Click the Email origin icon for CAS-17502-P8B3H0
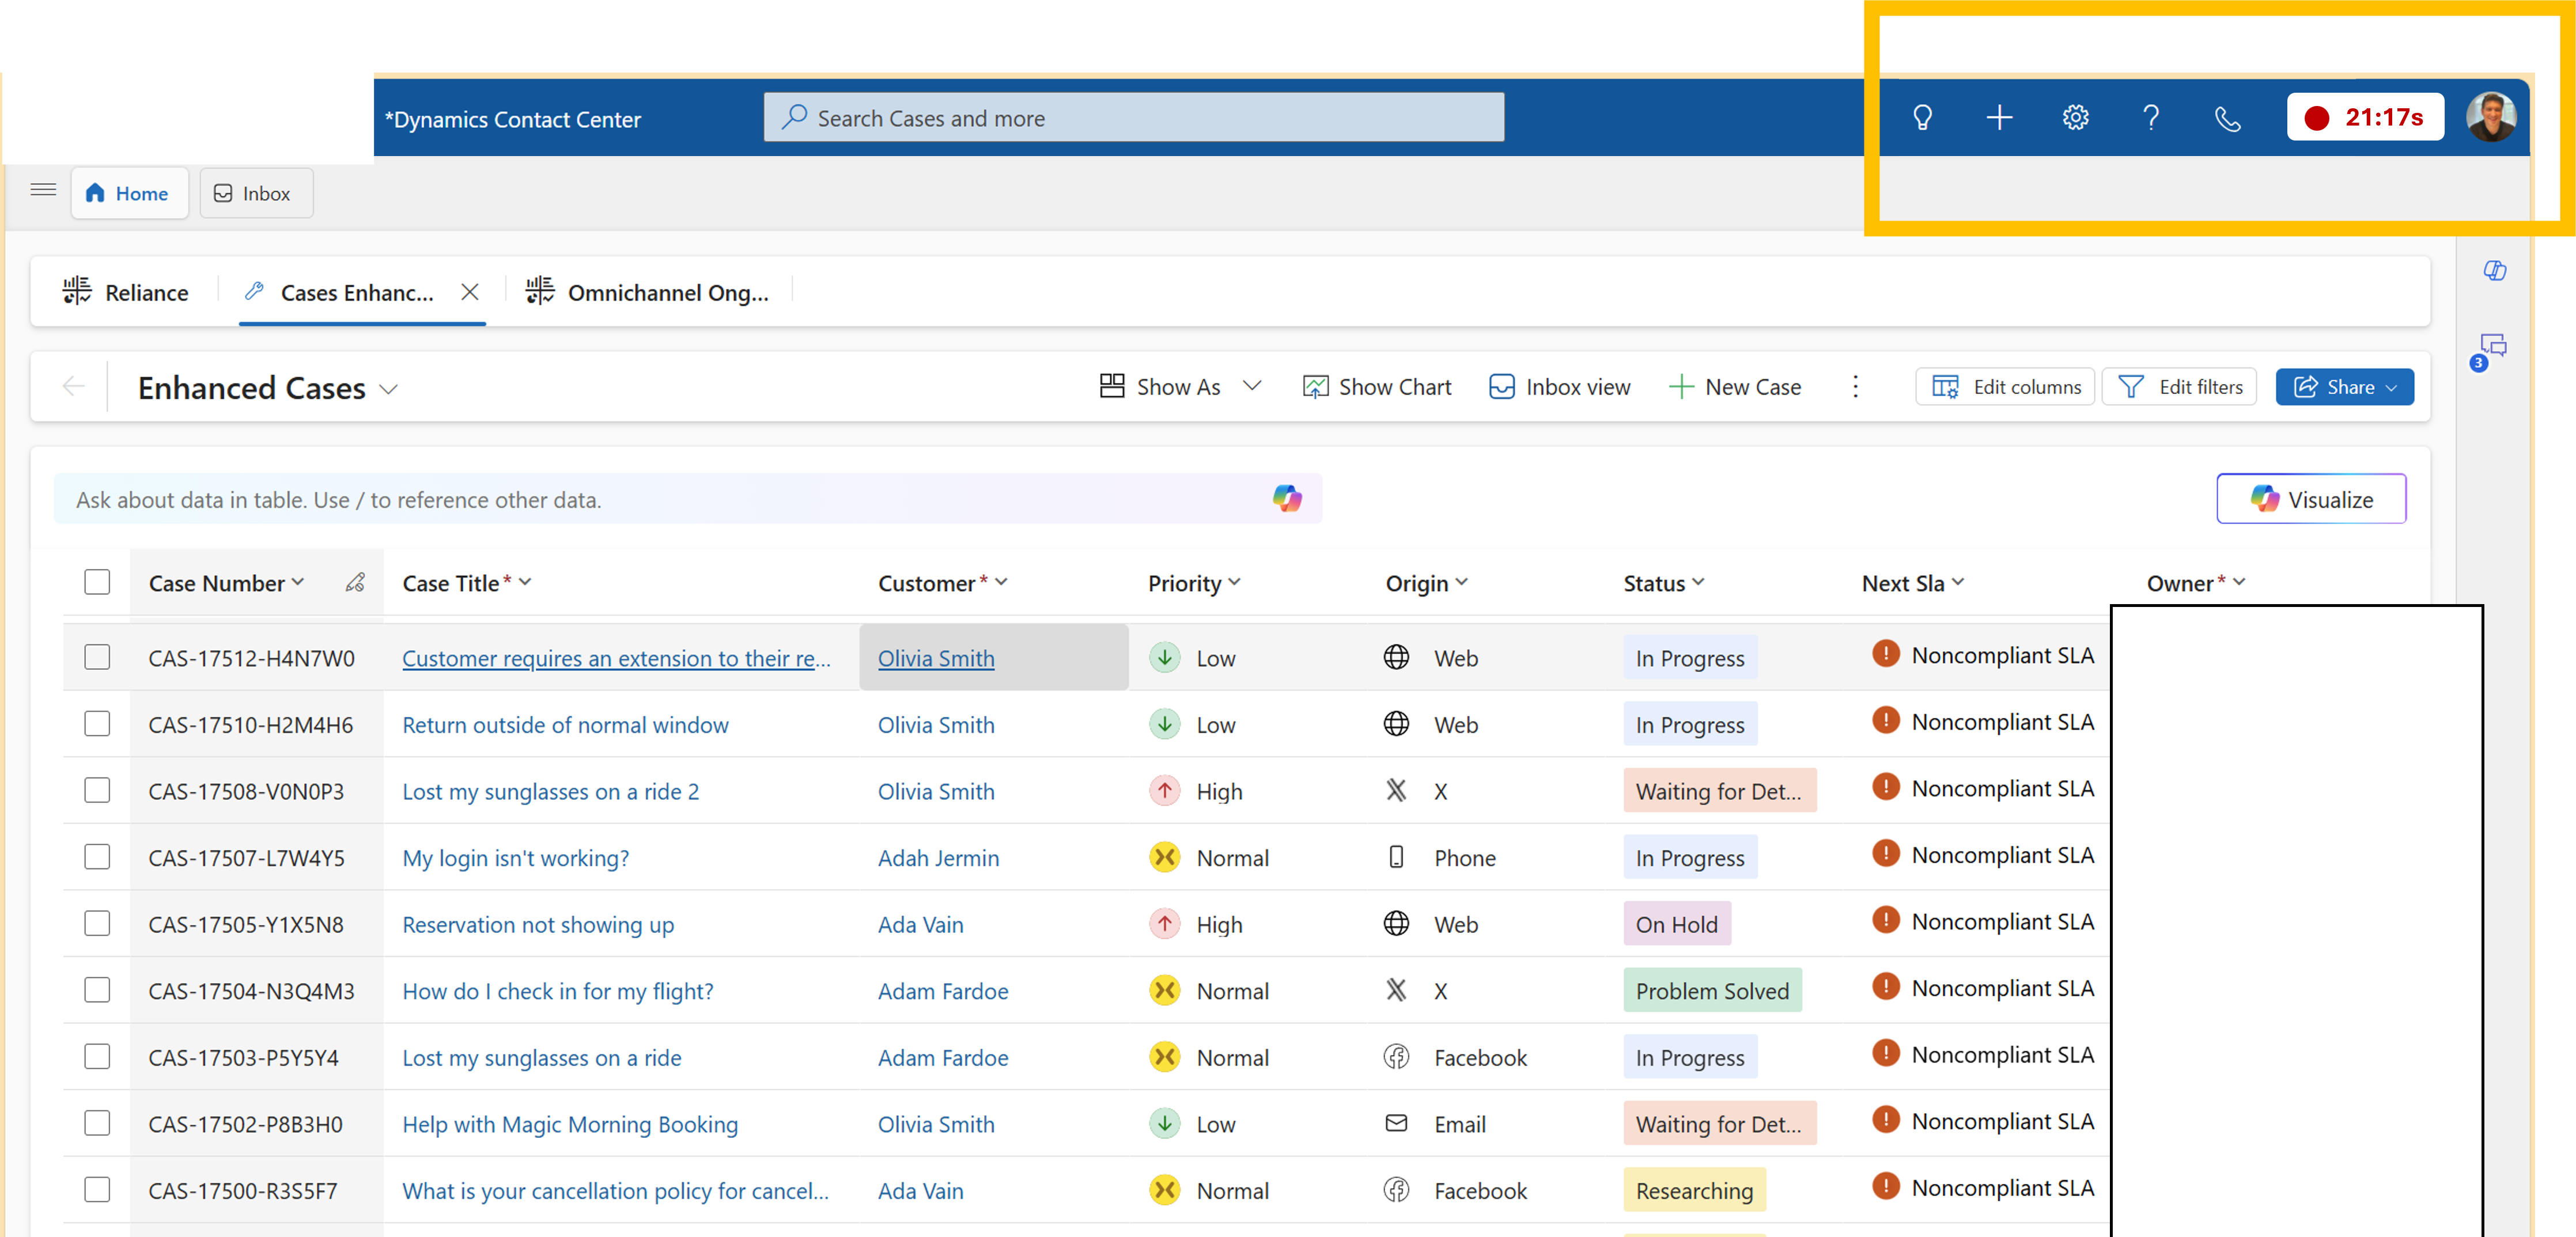The image size is (2576, 1237). pos(1396,1123)
